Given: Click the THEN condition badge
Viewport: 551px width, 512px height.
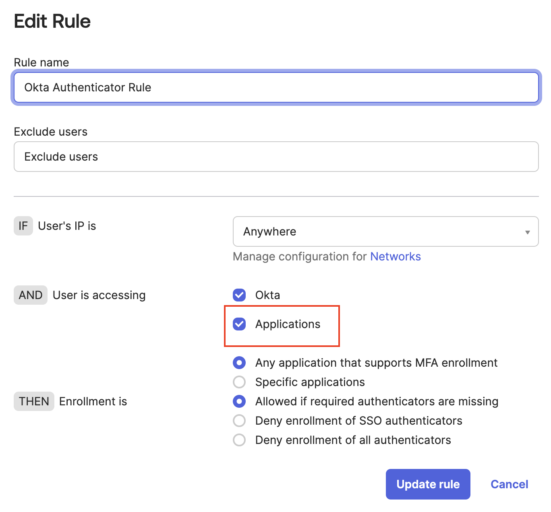Looking at the screenshot, I should click(x=34, y=401).
